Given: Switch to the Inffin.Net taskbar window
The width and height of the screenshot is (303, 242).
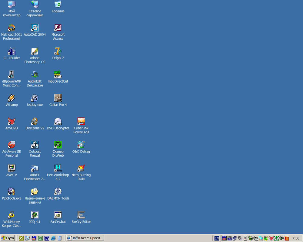Looking at the screenshot, I should 85,238.
